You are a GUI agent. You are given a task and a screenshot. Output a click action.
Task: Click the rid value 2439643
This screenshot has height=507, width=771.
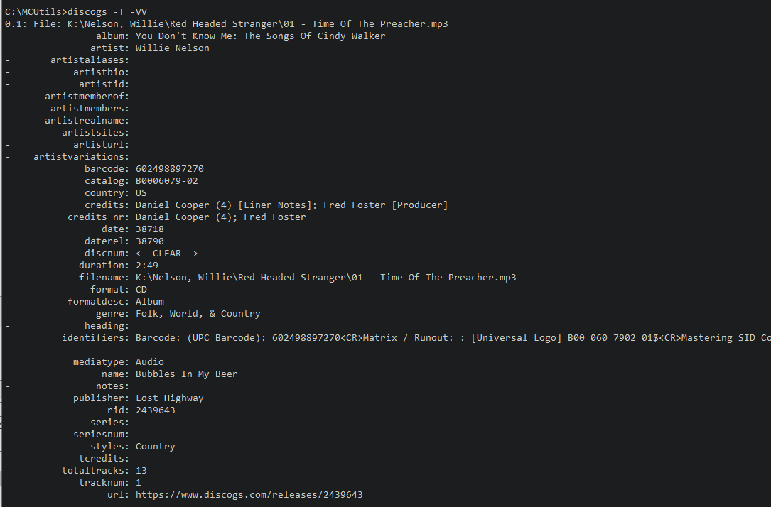[156, 410]
